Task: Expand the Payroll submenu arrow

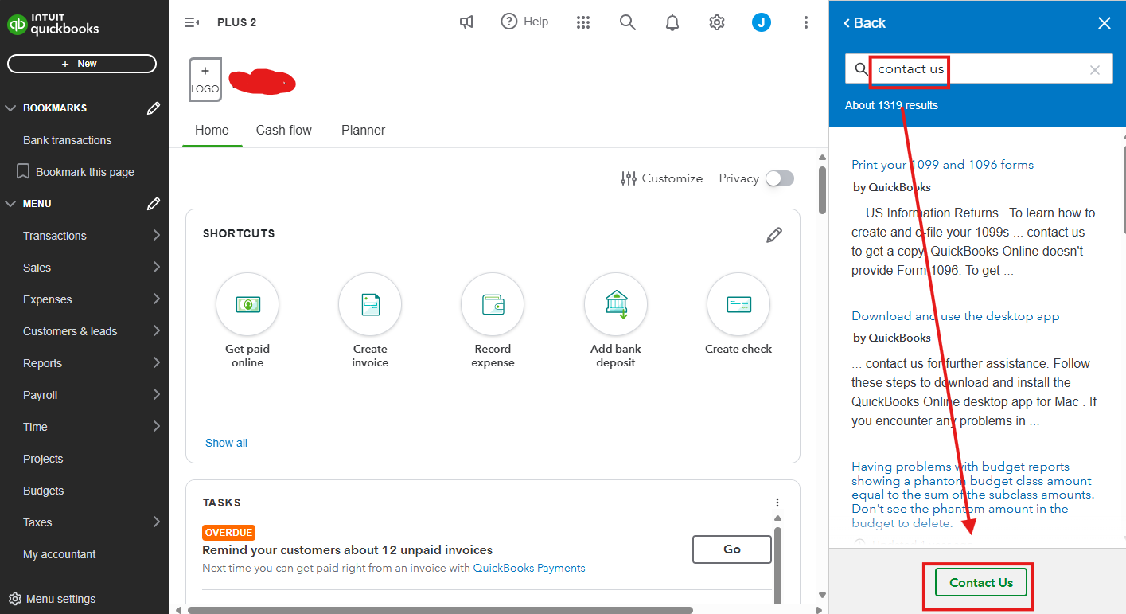Action: [x=157, y=394]
